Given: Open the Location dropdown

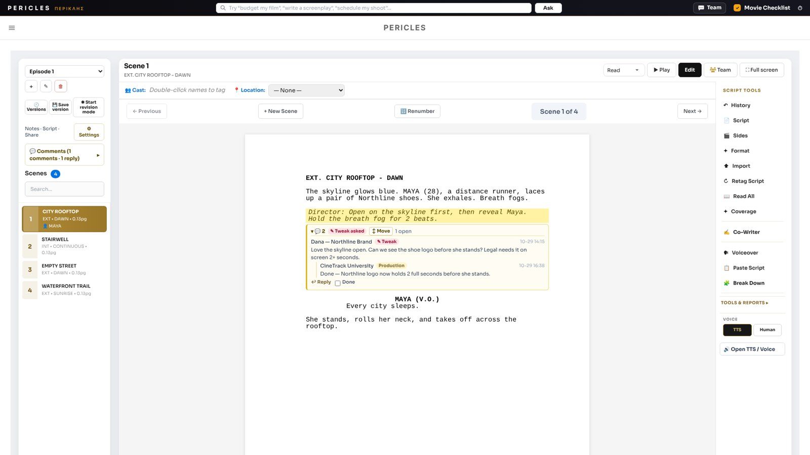Looking at the screenshot, I should (x=306, y=90).
